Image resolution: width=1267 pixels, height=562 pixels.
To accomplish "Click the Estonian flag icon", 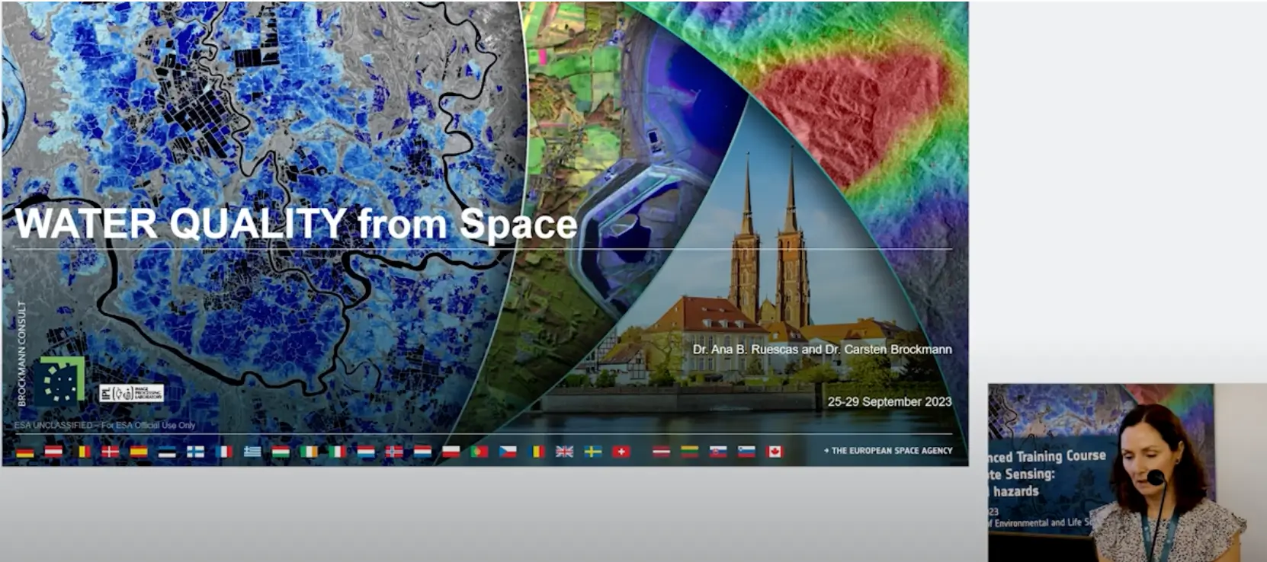I will (x=167, y=452).
